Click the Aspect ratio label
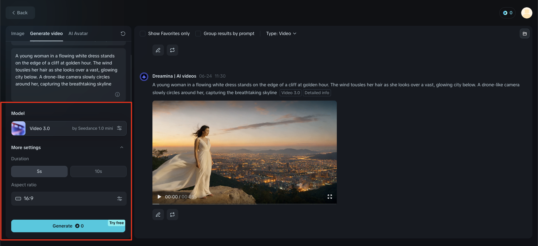Screen dimensions: 538x246 [24, 185]
